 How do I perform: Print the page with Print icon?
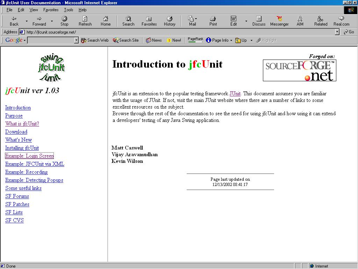coord(213,21)
